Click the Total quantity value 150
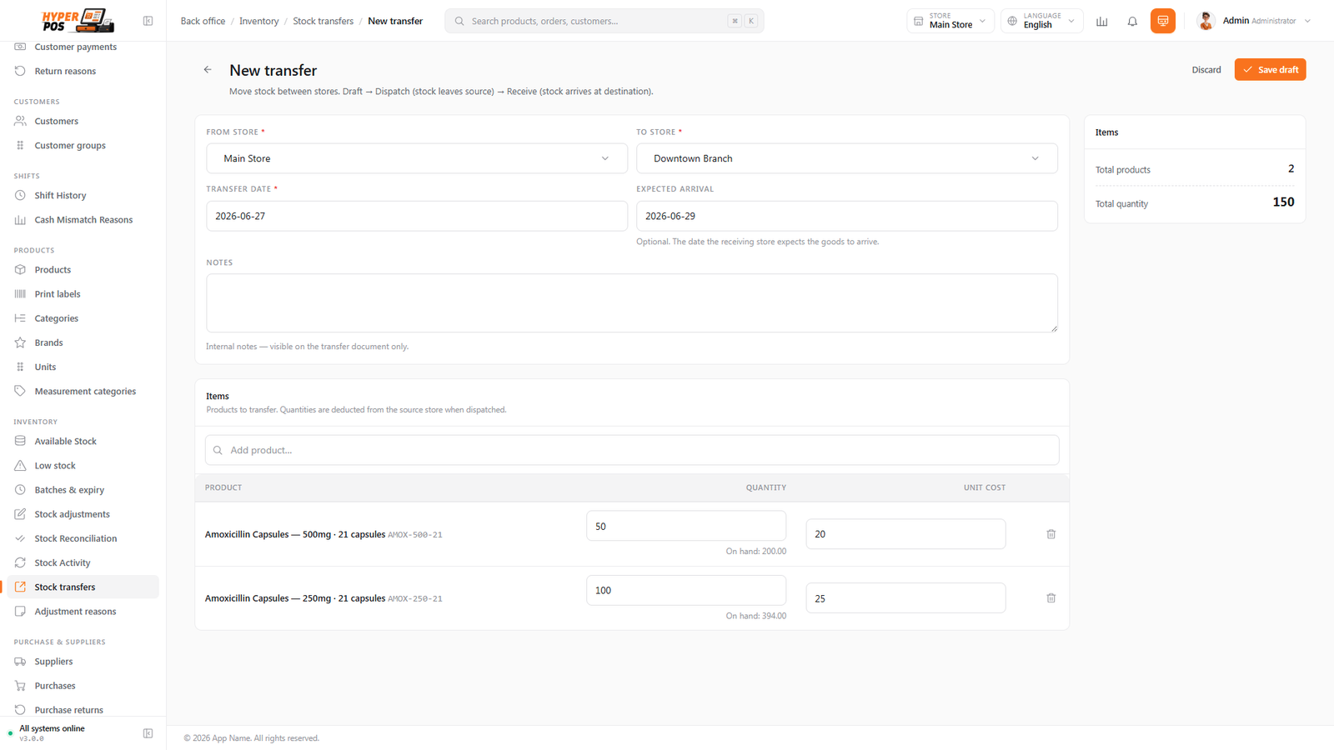Viewport: 1334px width, 750px height. 1283,202
